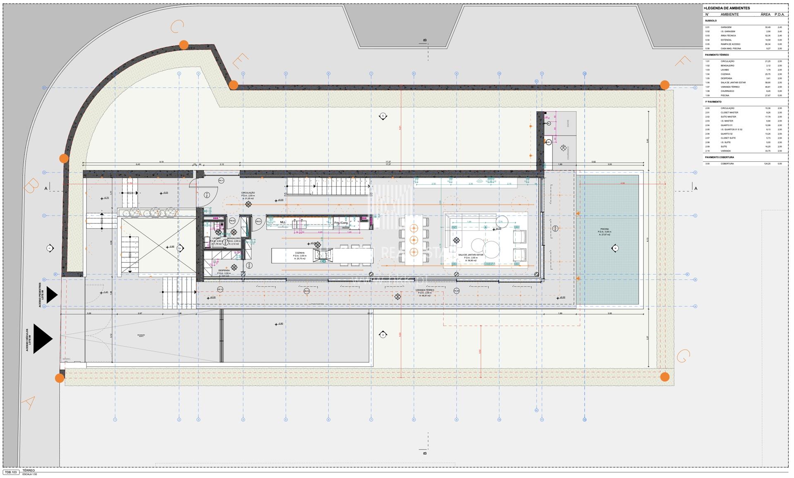Viewport: 794px width, 478px height.
Task: Click the PAVIMENTO TÉRREO legend section header
Action: (717, 55)
